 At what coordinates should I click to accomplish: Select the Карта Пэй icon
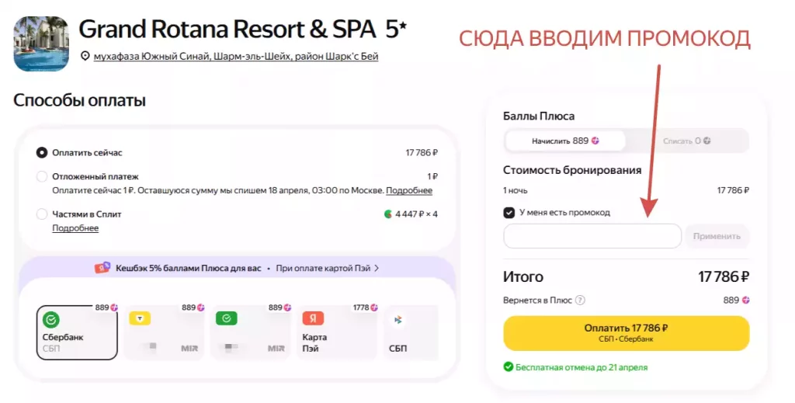312,318
